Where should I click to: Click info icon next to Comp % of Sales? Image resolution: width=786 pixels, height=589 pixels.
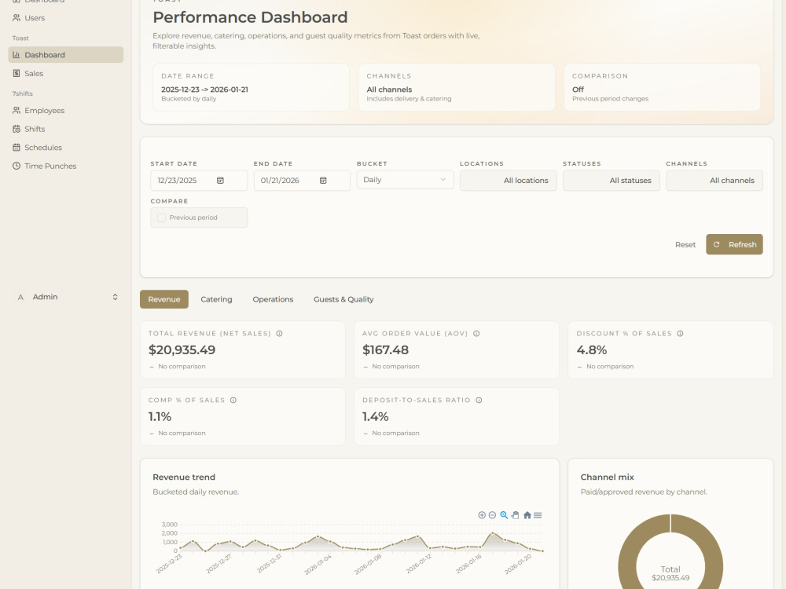[233, 401]
